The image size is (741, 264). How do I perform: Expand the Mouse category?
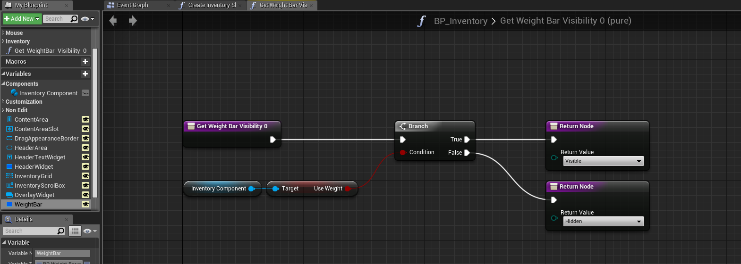point(3,33)
